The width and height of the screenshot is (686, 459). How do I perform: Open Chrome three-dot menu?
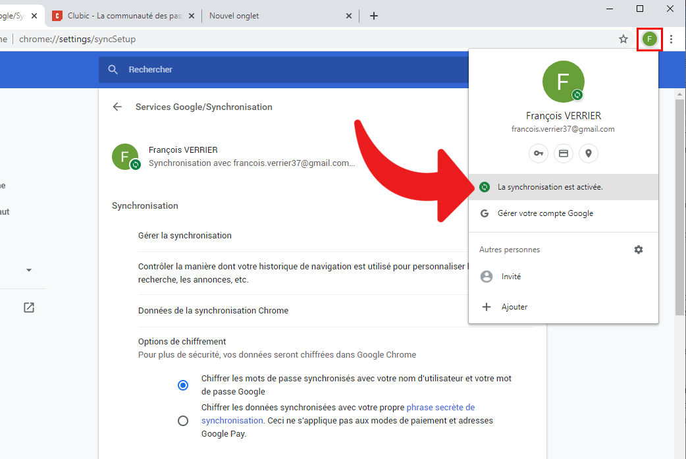tap(671, 40)
